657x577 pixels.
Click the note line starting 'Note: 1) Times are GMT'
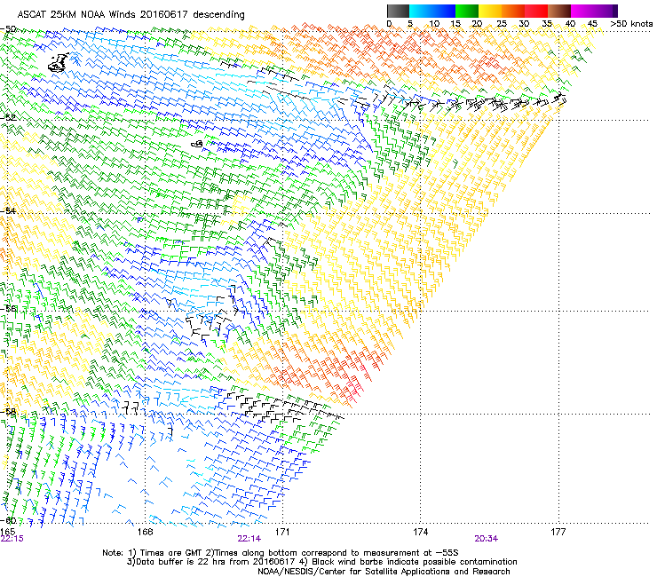coord(281,553)
